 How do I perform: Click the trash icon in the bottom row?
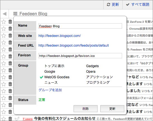tap(10, 119)
